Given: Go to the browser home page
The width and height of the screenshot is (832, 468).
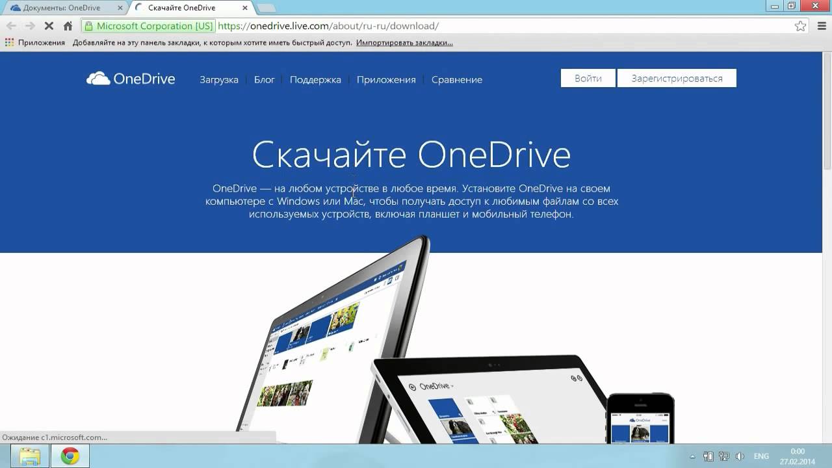Looking at the screenshot, I should coord(68,26).
